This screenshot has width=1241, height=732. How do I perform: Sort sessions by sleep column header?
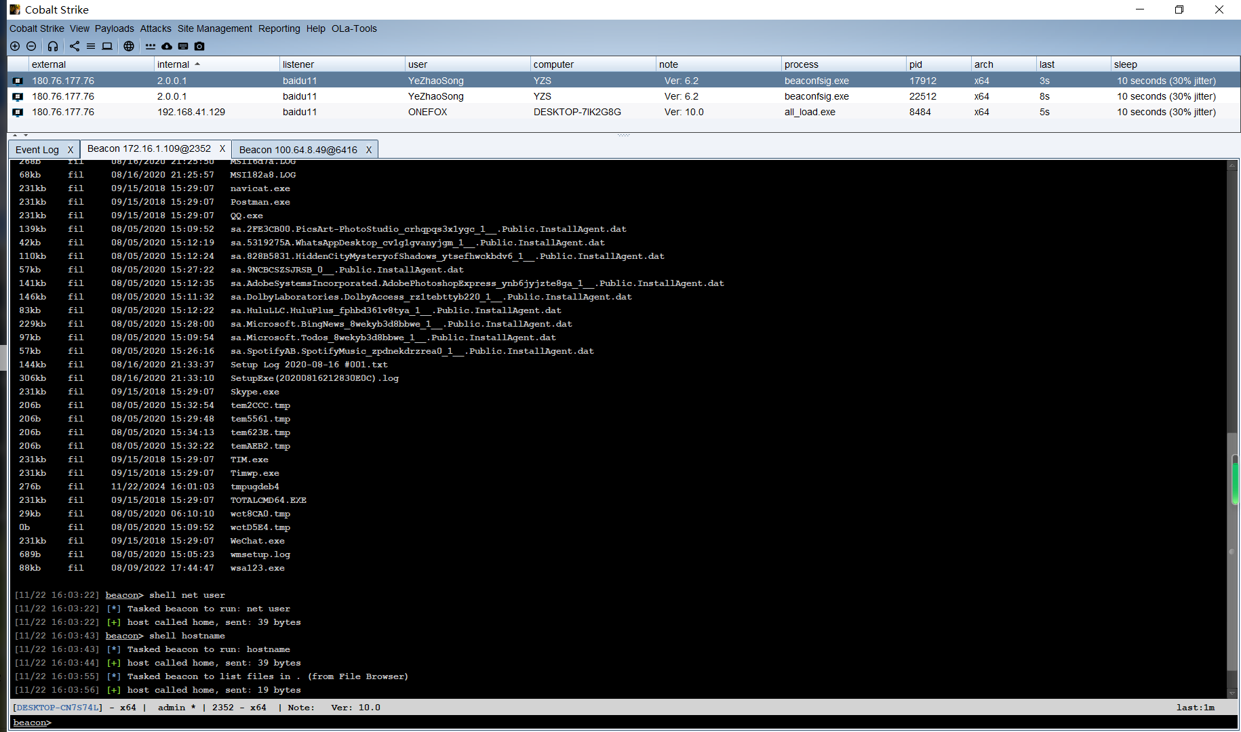(x=1175, y=64)
